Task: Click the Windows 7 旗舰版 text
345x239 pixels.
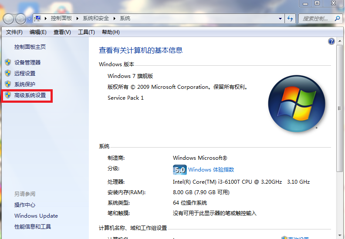Action: pos(130,76)
